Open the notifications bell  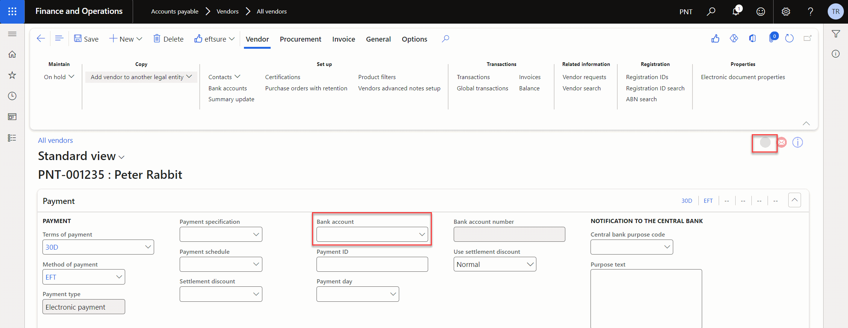click(x=736, y=12)
